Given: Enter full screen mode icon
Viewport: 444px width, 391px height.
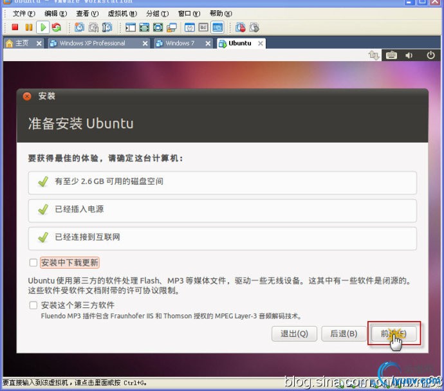Looking at the screenshot, I should click(x=144, y=27).
